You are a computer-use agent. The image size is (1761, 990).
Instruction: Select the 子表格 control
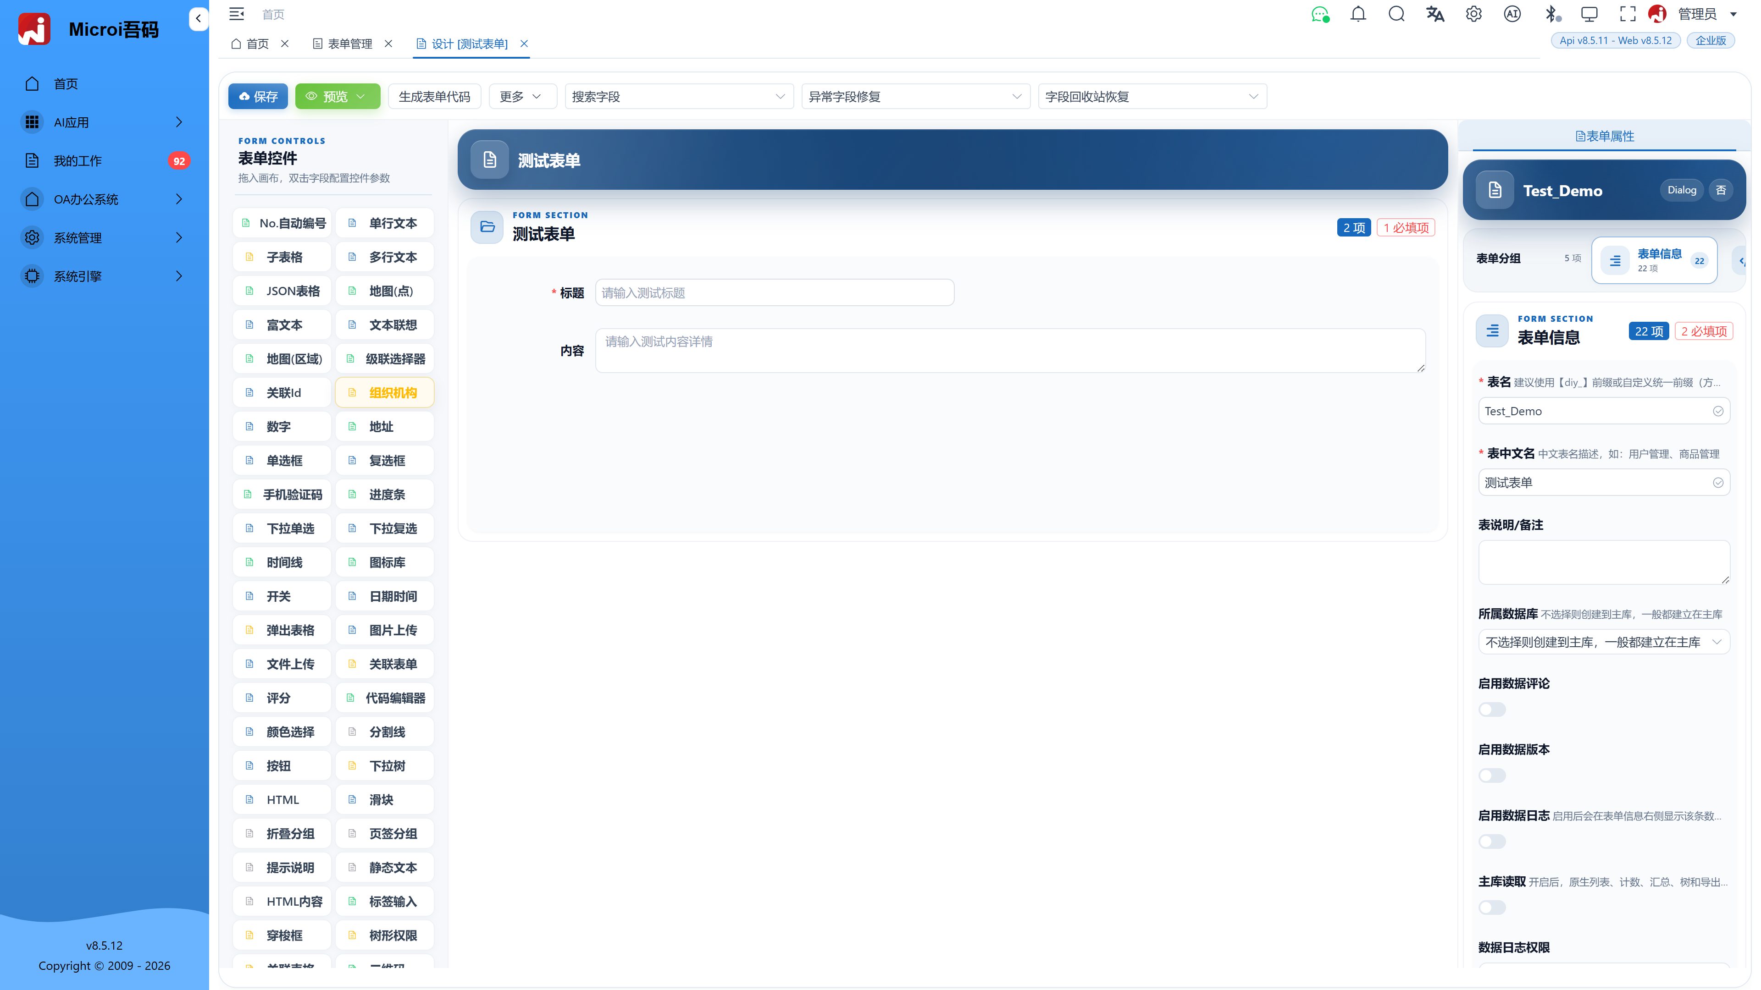282,258
